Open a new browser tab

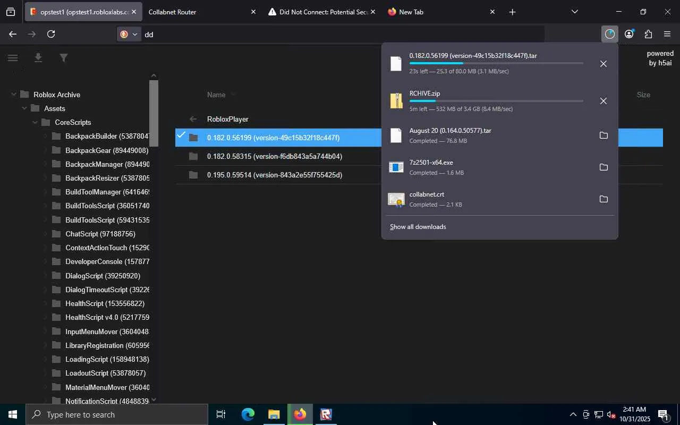coord(512,12)
